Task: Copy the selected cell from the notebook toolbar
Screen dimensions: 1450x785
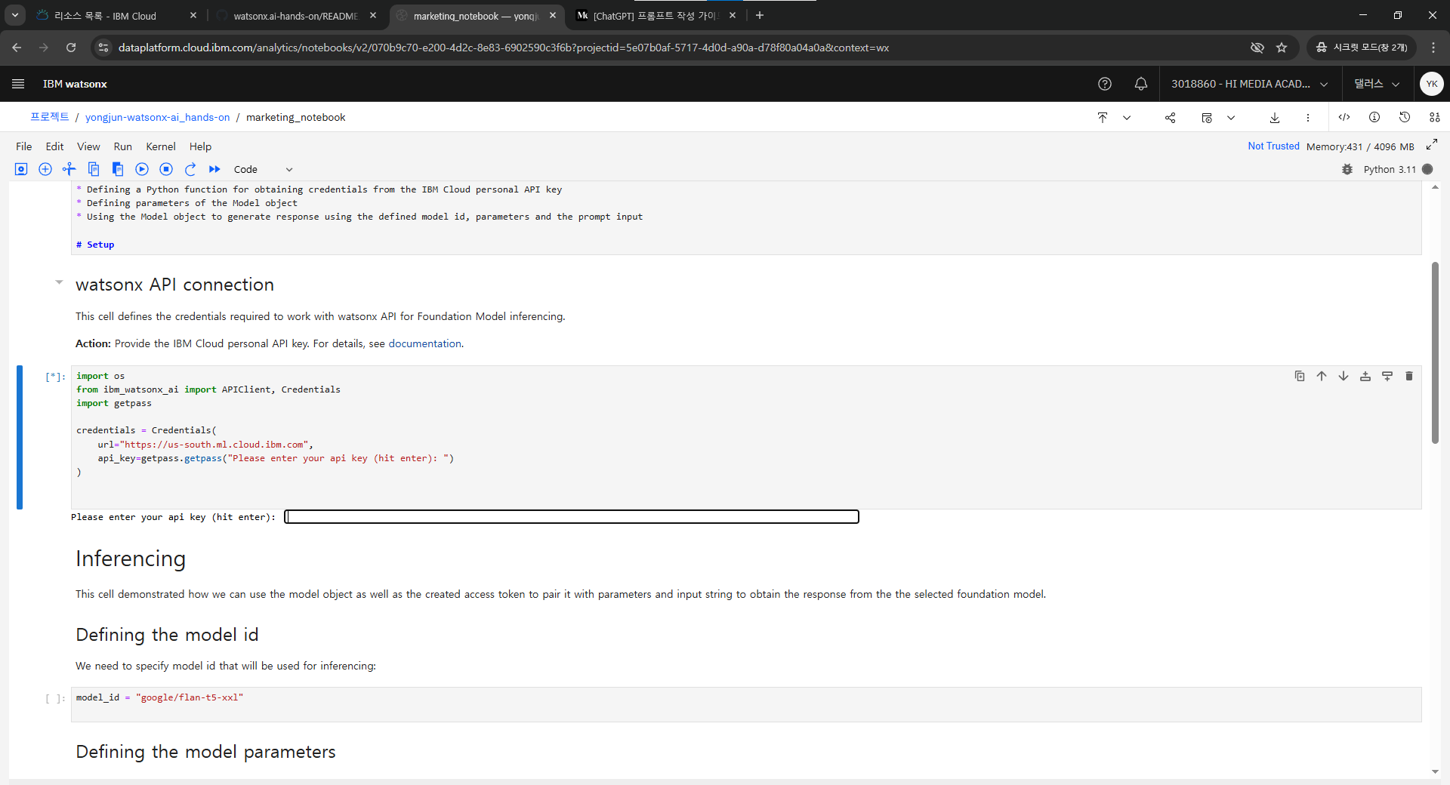Action: pos(94,169)
